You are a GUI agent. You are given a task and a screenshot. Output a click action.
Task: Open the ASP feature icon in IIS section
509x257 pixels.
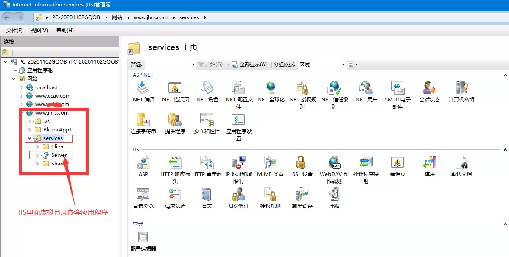(143, 162)
